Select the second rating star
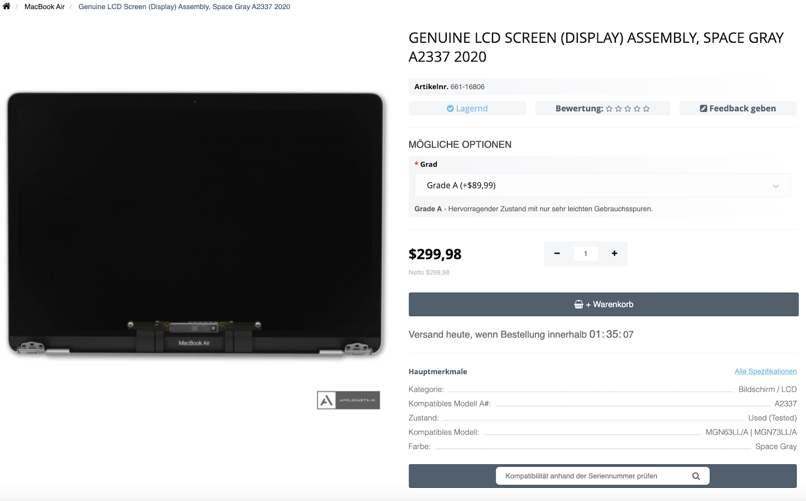Image resolution: width=806 pixels, height=501 pixels. (x=619, y=109)
